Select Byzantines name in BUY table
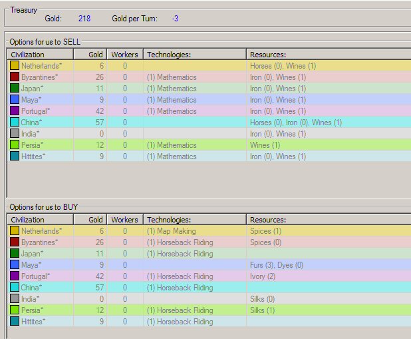The height and width of the screenshot is (339, 411). 40,242
